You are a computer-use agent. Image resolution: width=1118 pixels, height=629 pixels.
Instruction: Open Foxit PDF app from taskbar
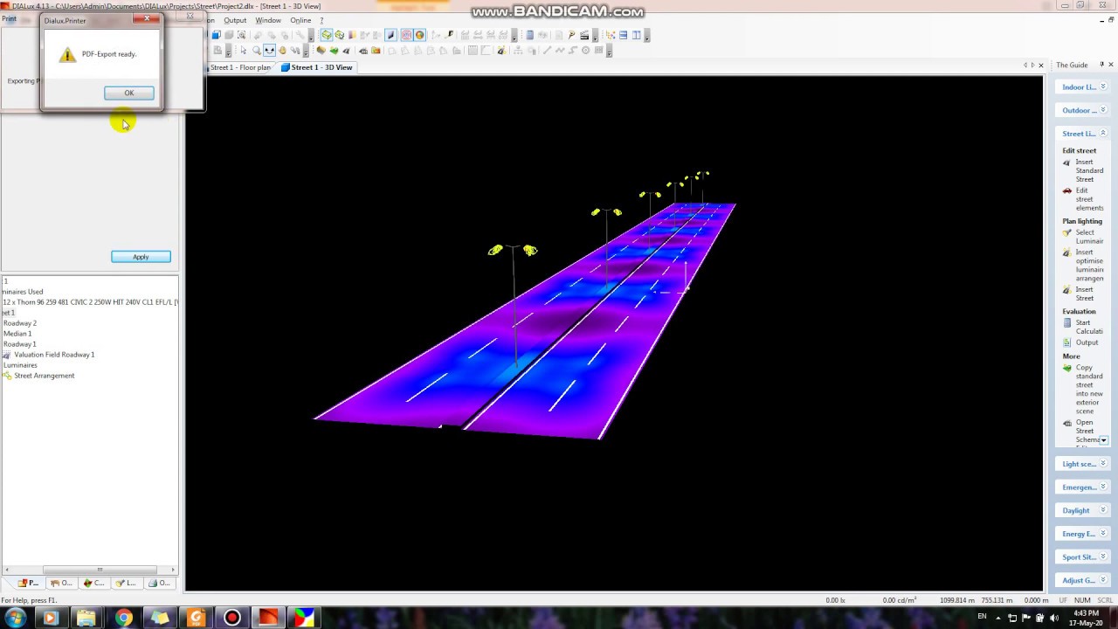(196, 618)
